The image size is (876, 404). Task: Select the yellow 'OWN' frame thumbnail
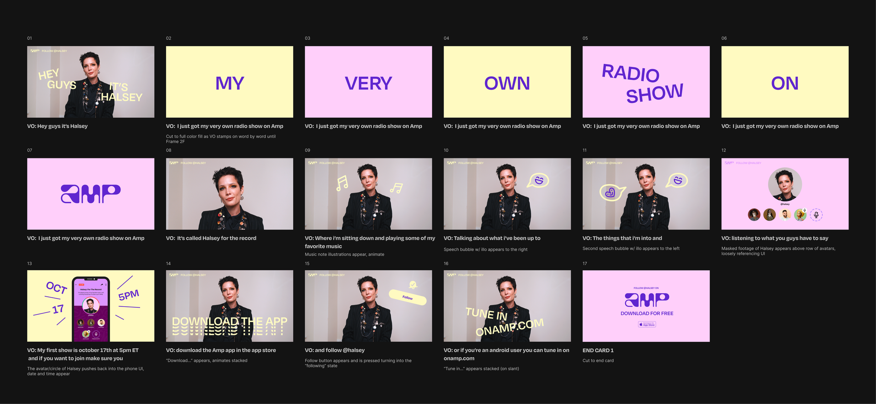507,82
